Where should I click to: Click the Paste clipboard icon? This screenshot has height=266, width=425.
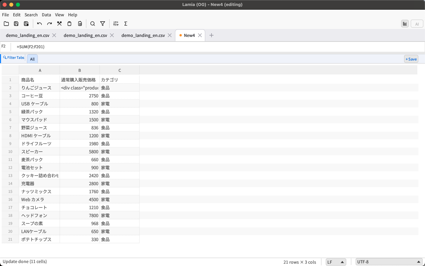80,24
